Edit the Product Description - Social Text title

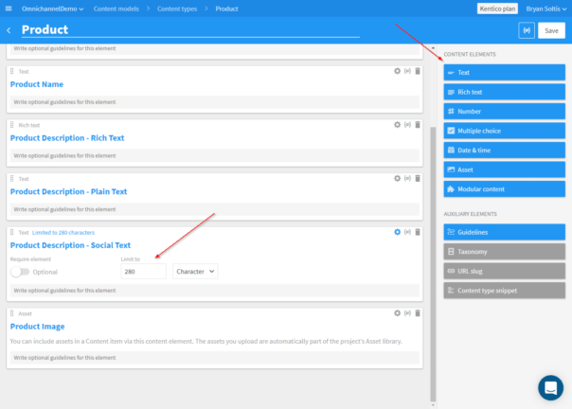[x=70, y=245]
